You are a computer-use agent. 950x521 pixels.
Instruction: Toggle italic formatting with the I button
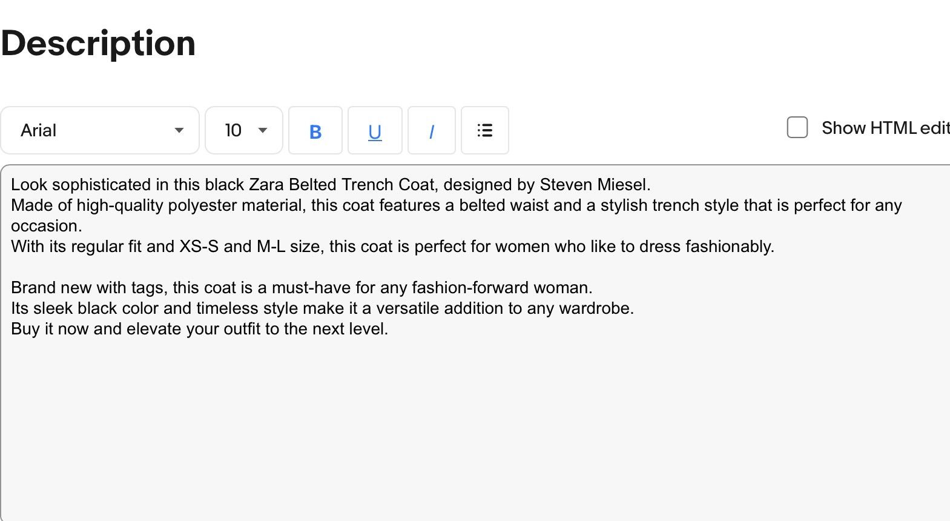click(x=432, y=130)
